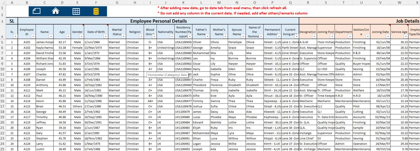The width and height of the screenshot is (420, 151).
Task: Select row 12 header
Action: coord(3,80)
